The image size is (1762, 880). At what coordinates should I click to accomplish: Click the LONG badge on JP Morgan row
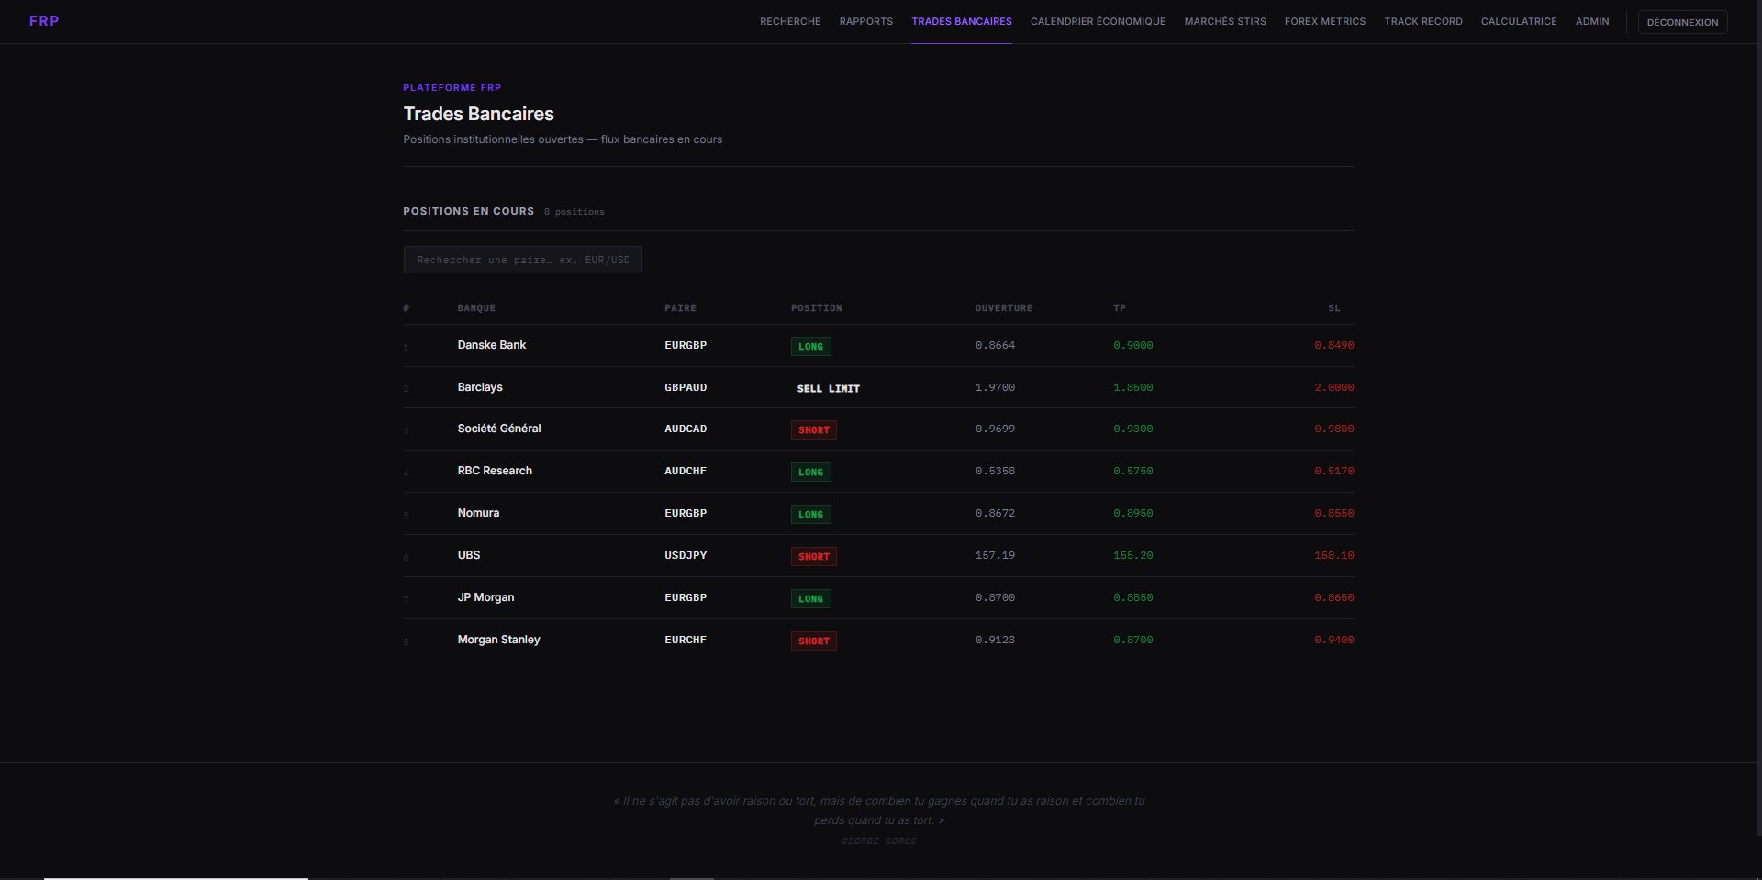pyautogui.click(x=811, y=598)
